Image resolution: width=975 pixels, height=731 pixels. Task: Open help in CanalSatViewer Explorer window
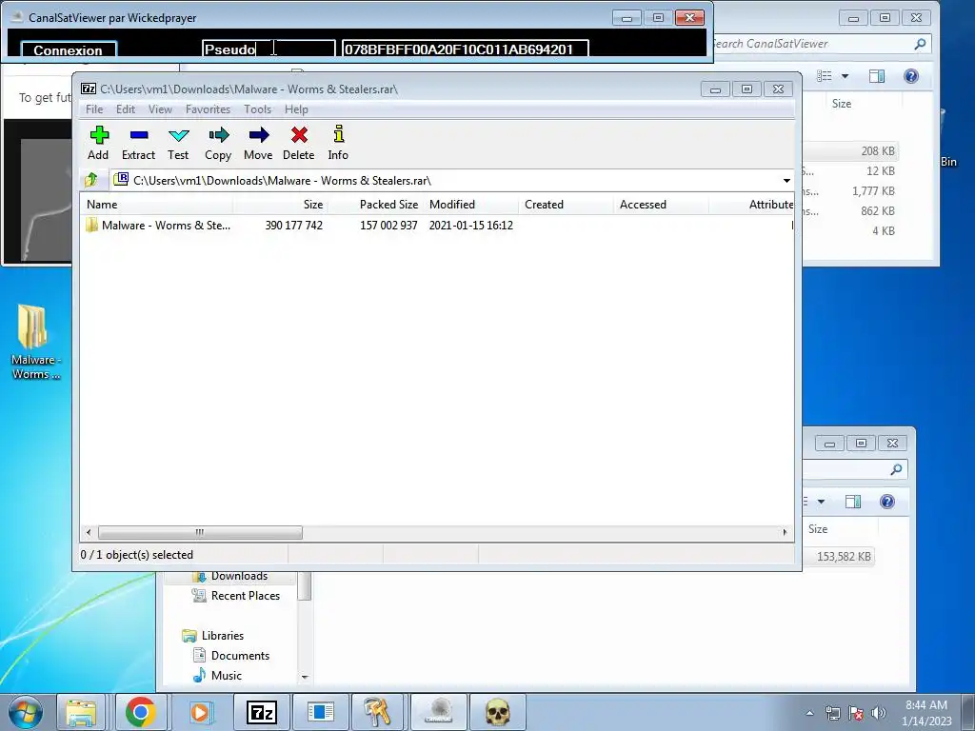point(911,76)
